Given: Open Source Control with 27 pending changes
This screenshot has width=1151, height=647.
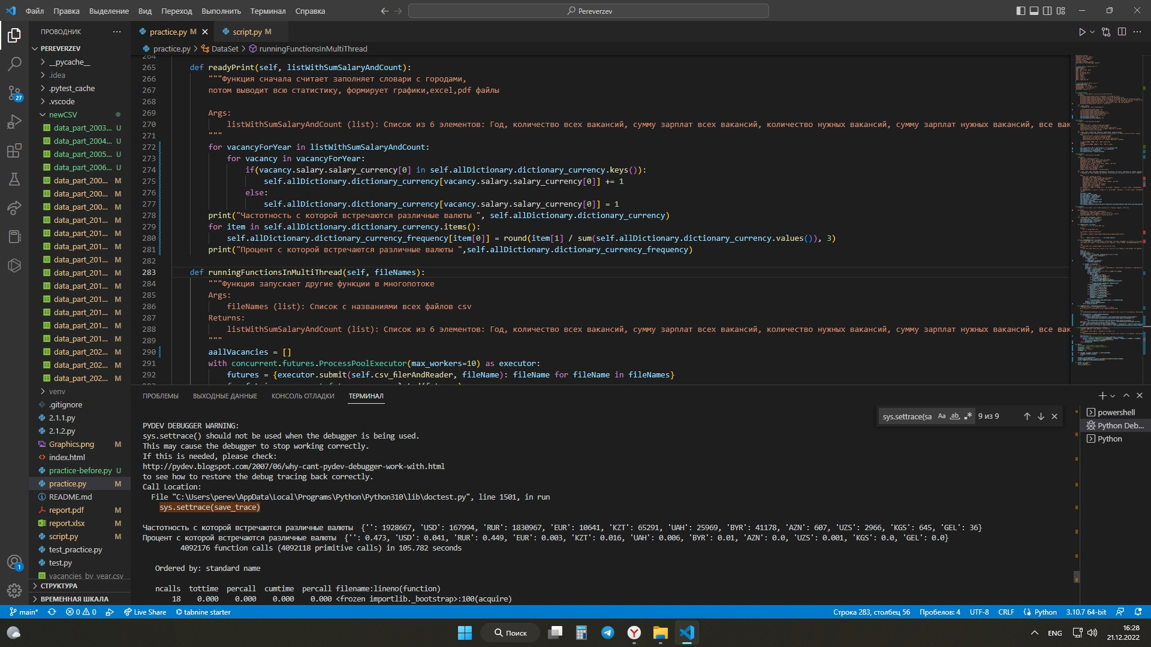Looking at the screenshot, I should (14, 93).
